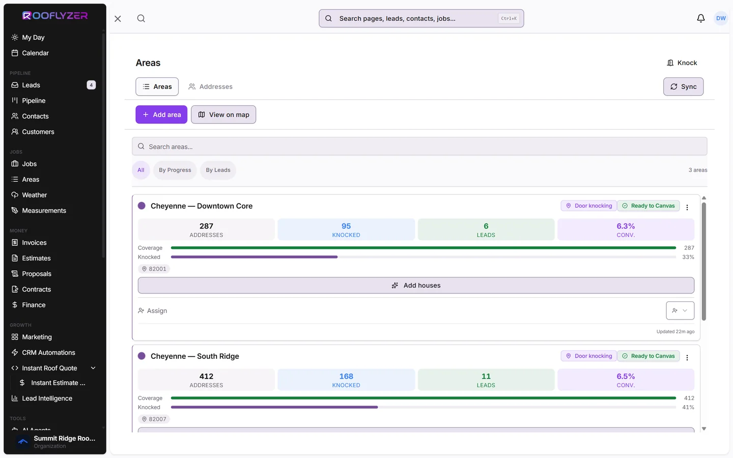The height and width of the screenshot is (458, 733).
Task: Collapse the Instant Roof Quote submenu
Action: tap(93, 368)
